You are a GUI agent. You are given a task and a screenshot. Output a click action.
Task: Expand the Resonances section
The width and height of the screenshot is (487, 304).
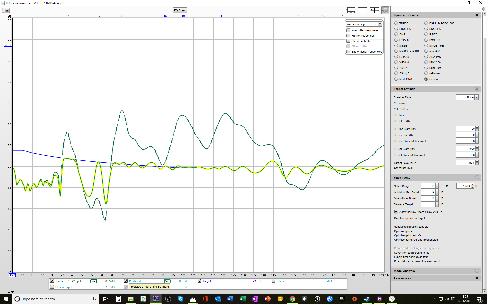(x=477, y=278)
